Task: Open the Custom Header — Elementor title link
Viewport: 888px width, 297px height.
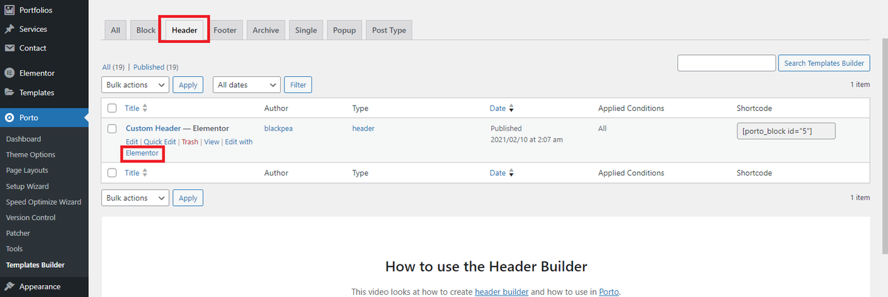Action: [x=177, y=128]
